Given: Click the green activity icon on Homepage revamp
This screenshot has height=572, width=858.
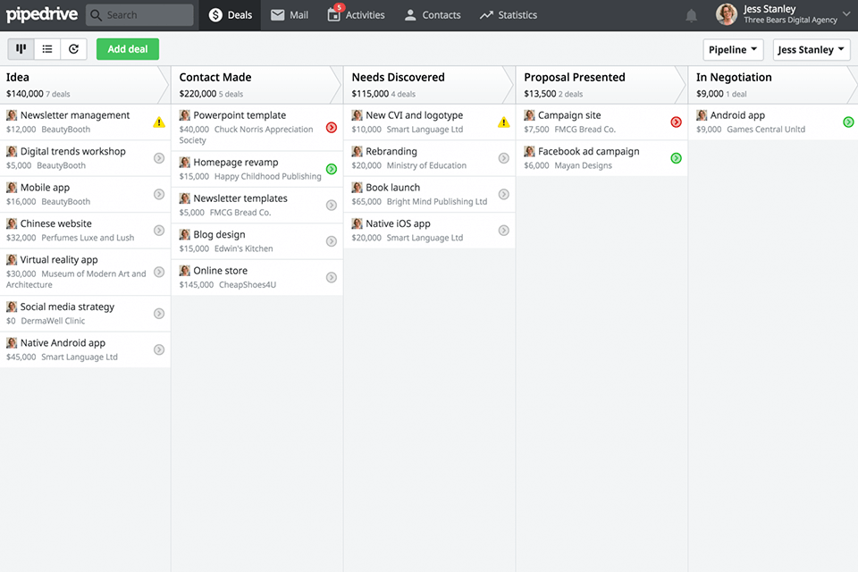Looking at the screenshot, I should click(x=331, y=169).
